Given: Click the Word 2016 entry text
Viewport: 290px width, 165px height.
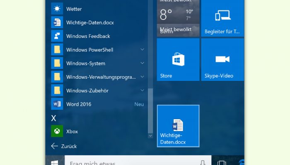Looking at the screenshot, I should (79, 104).
